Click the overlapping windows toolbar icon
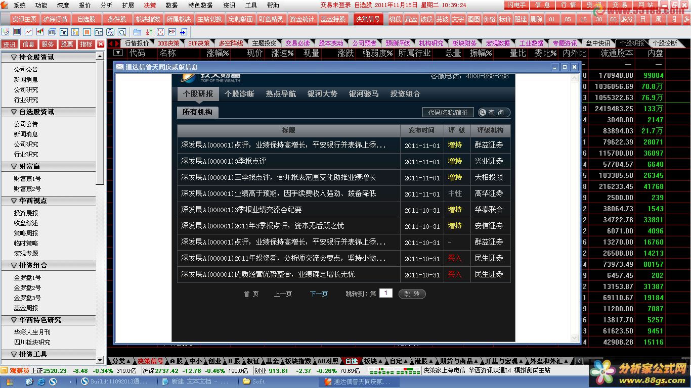The height and width of the screenshot is (388, 691). pyautogui.click(x=52, y=32)
